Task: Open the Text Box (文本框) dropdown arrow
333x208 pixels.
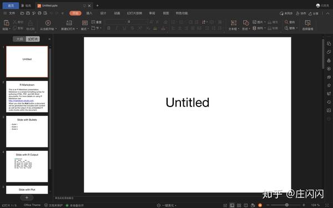Action: click(239, 29)
